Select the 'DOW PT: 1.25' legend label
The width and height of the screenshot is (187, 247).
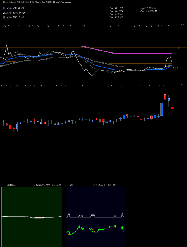coord(15,17)
